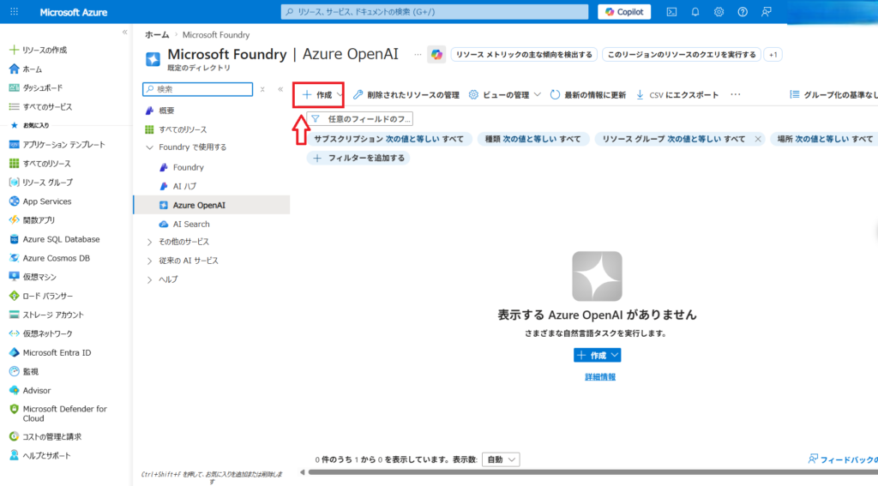The image size is (878, 486).
Task: Expand the 従来の AI サービス section
Action: click(149, 261)
